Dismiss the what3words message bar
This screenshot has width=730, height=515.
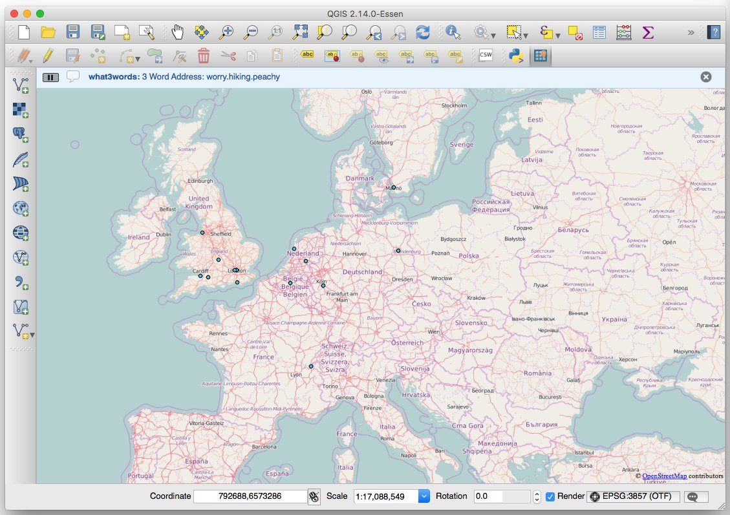tap(706, 78)
